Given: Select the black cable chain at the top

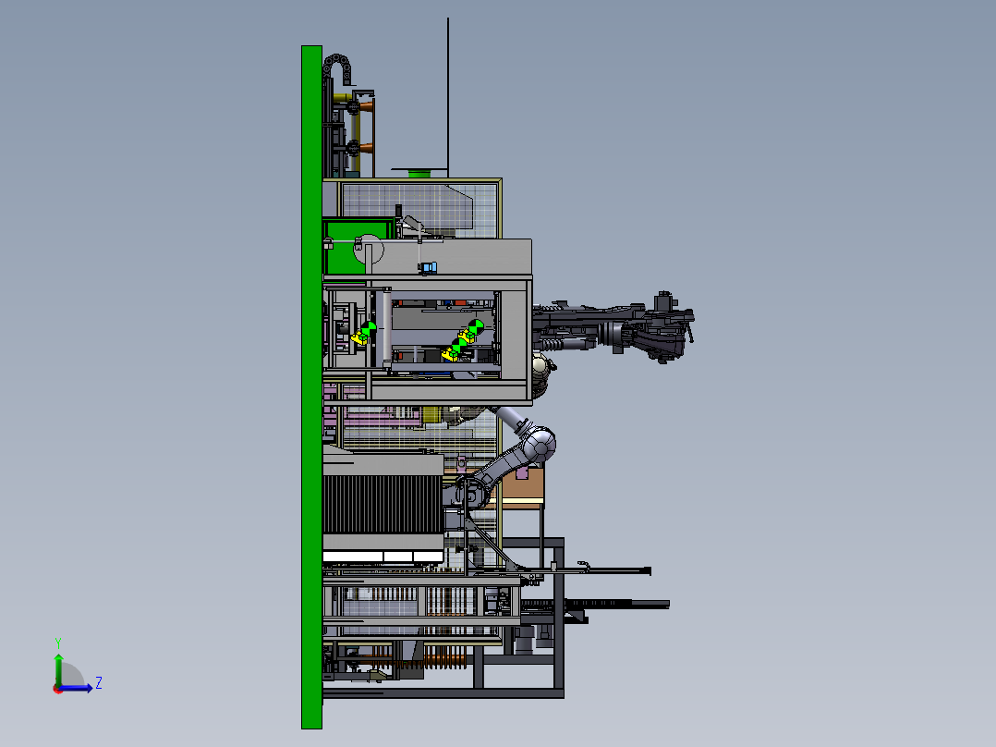Looking at the screenshot, I should pyautogui.click(x=337, y=68).
